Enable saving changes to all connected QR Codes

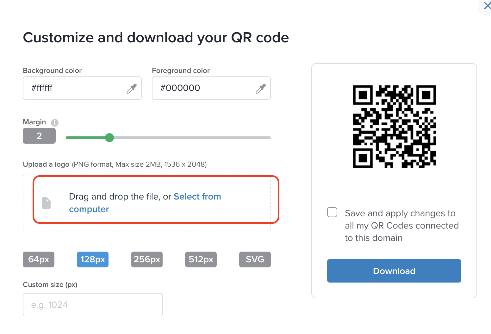pyautogui.click(x=332, y=212)
